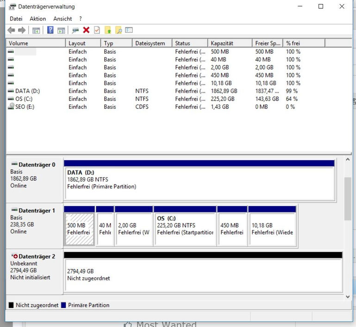Viewport: 356px width, 327px height.
Task: Sort list by Kapazität column header
Action: coord(221,43)
